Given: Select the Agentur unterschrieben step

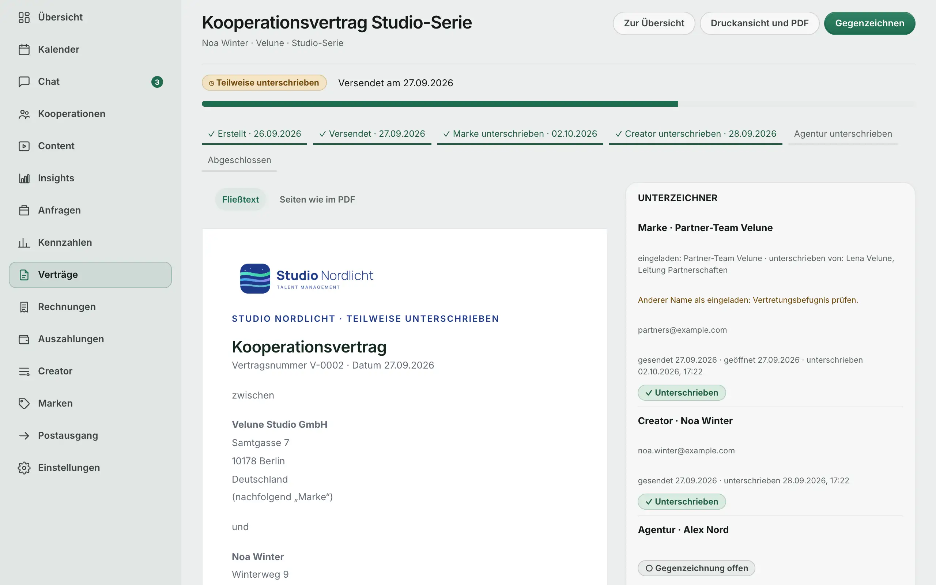Looking at the screenshot, I should point(843,134).
